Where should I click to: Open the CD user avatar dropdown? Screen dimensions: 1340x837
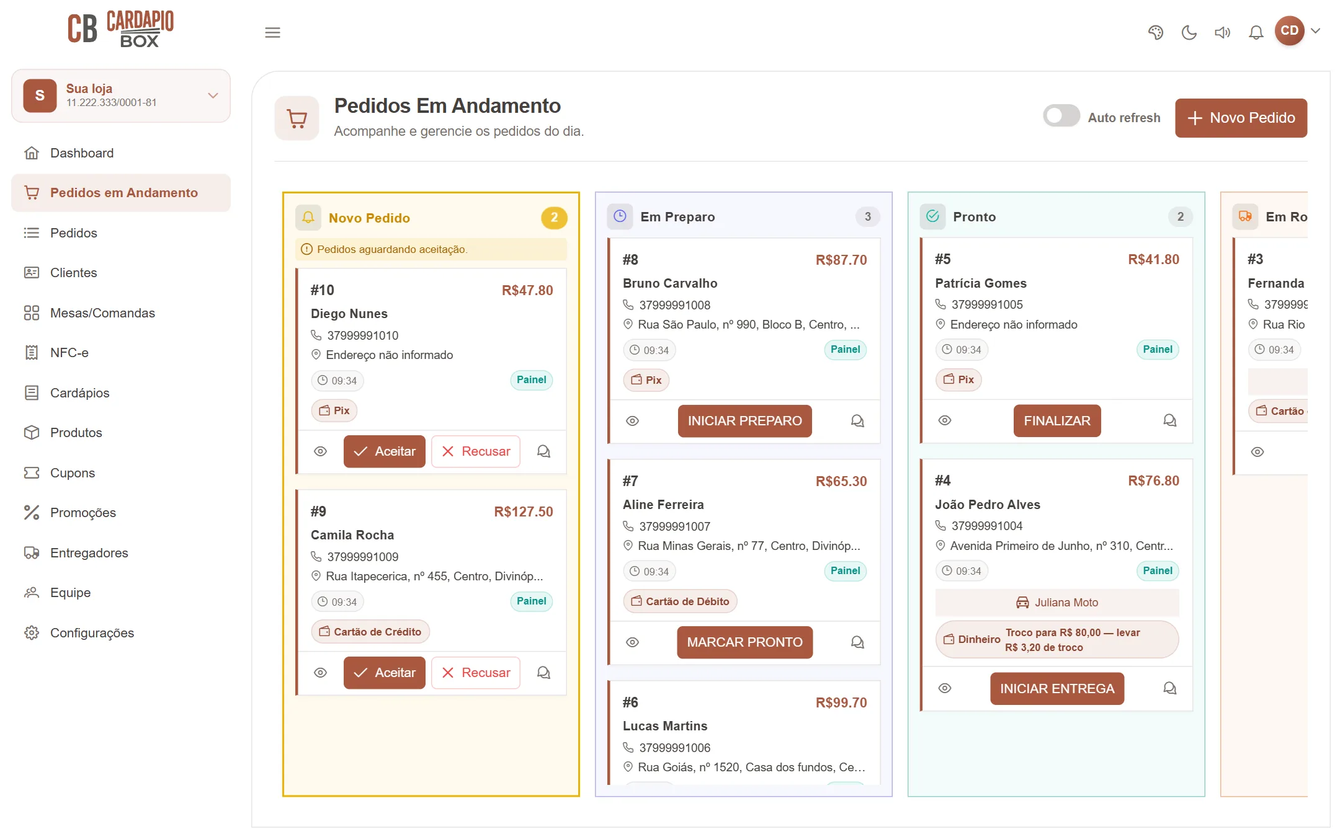[x=1298, y=31]
